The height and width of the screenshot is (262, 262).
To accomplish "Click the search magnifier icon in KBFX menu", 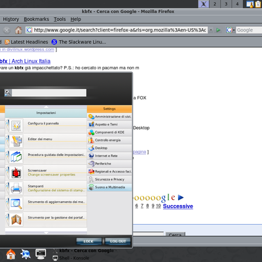I will click(x=8, y=93).
